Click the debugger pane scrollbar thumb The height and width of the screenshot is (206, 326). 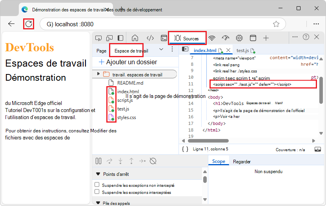click(x=205, y=179)
